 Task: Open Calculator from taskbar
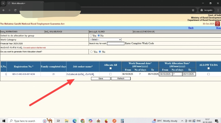[x=122, y=121]
